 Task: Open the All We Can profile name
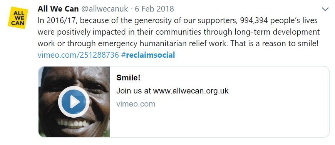point(58,9)
